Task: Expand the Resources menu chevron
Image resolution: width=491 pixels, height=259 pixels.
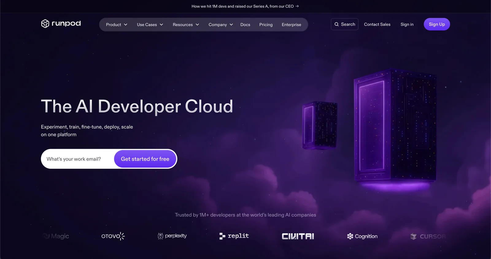Action: 197,24
